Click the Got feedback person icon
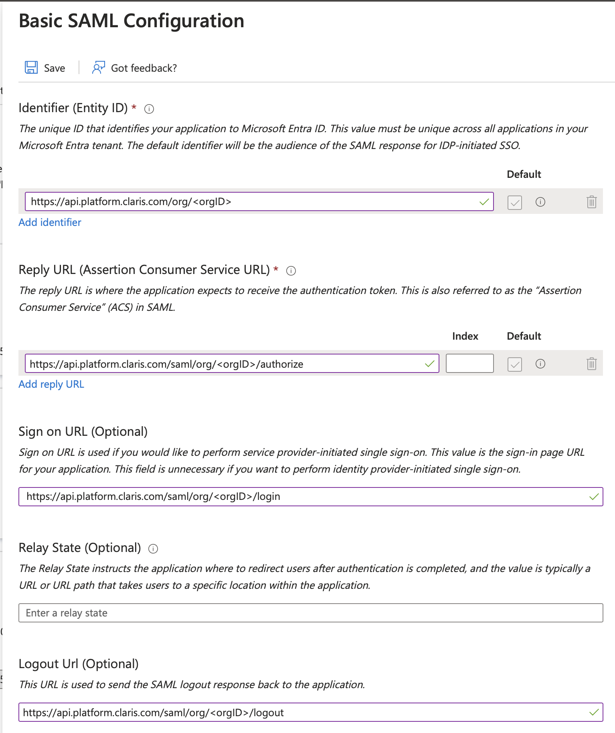The image size is (615, 733). 98,68
